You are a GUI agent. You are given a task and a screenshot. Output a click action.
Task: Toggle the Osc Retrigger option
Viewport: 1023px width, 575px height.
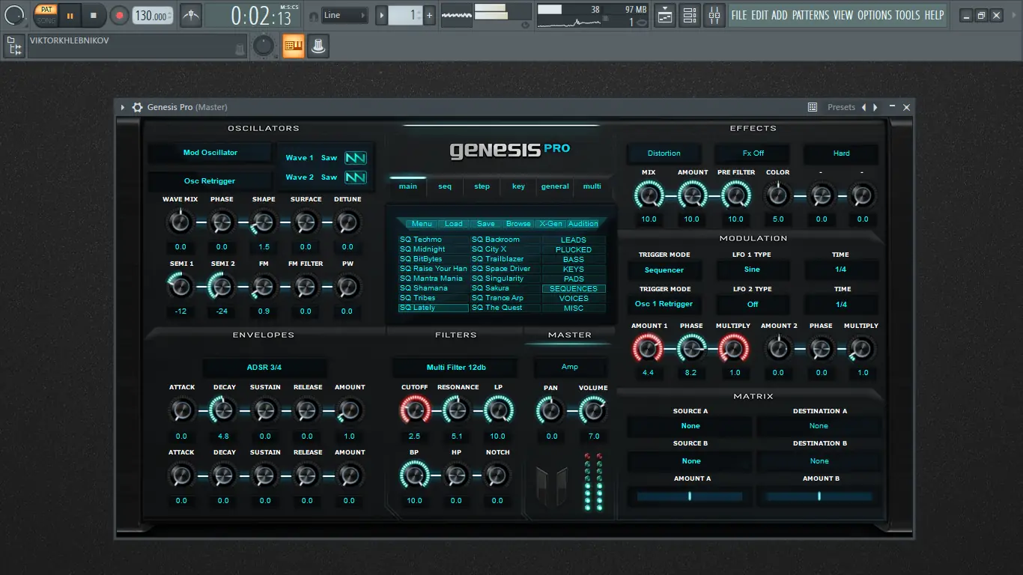[x=210, y=181]
